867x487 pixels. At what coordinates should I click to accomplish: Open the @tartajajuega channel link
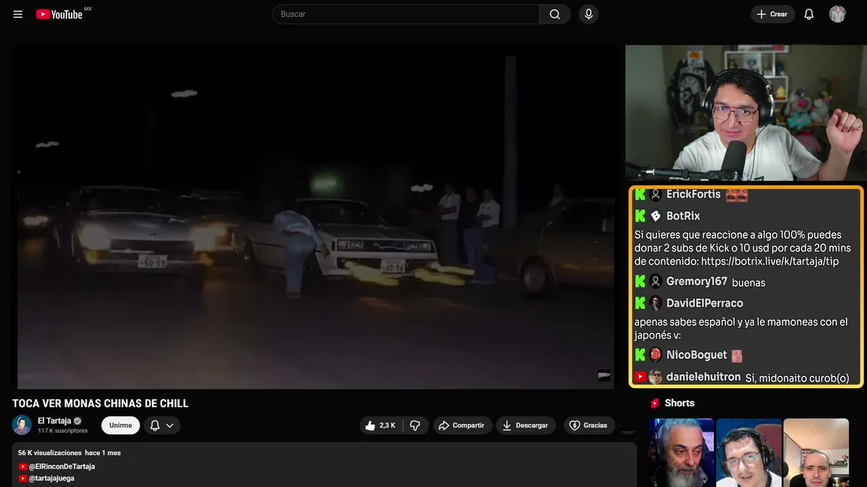coord(51,478)
